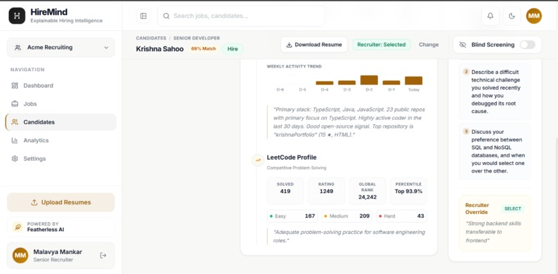Open Analytics in navigation
The width and height of the screenshot is (558, 274).
(x=61, y=141)
